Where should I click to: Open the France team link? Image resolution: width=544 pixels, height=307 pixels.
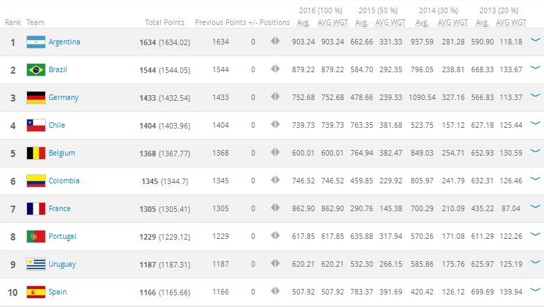coord(60,208)
